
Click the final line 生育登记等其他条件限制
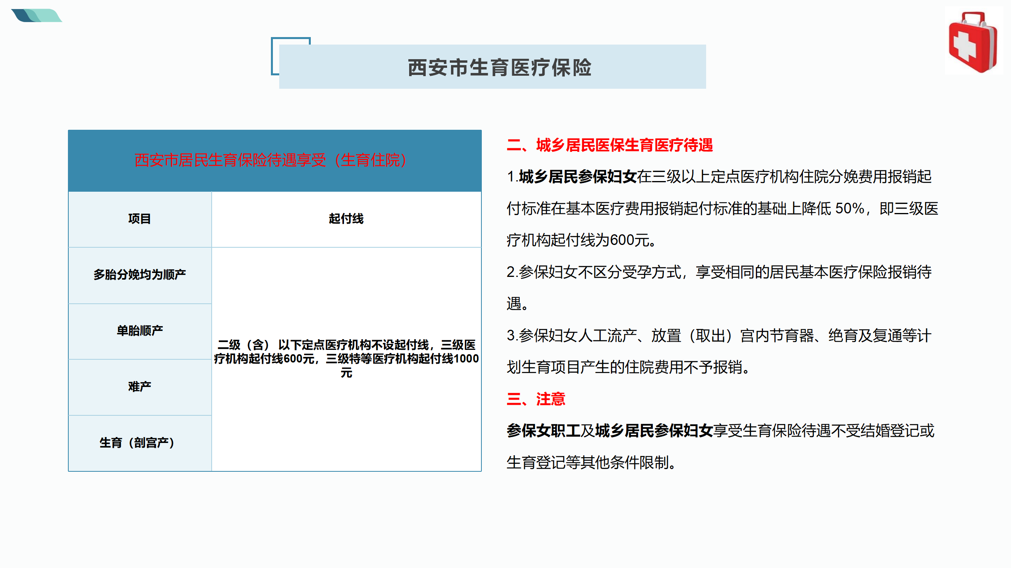591,463
